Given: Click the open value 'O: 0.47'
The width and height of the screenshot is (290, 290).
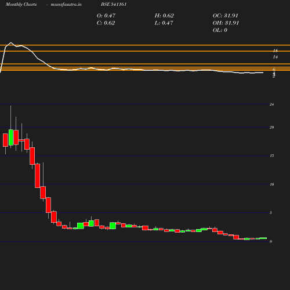Looking at the screenshot, I should pyautogui.click(x=106, y=16).
